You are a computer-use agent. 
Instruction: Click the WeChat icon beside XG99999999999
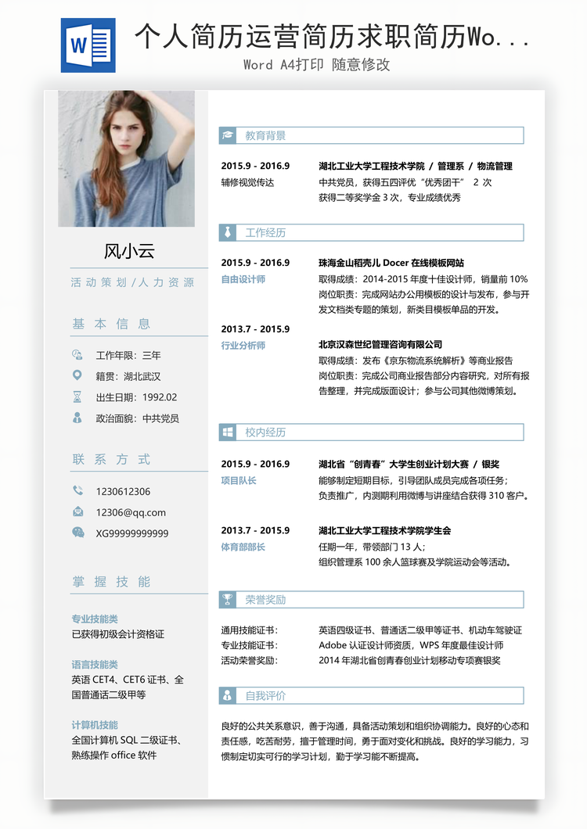[x=77, y=533]
